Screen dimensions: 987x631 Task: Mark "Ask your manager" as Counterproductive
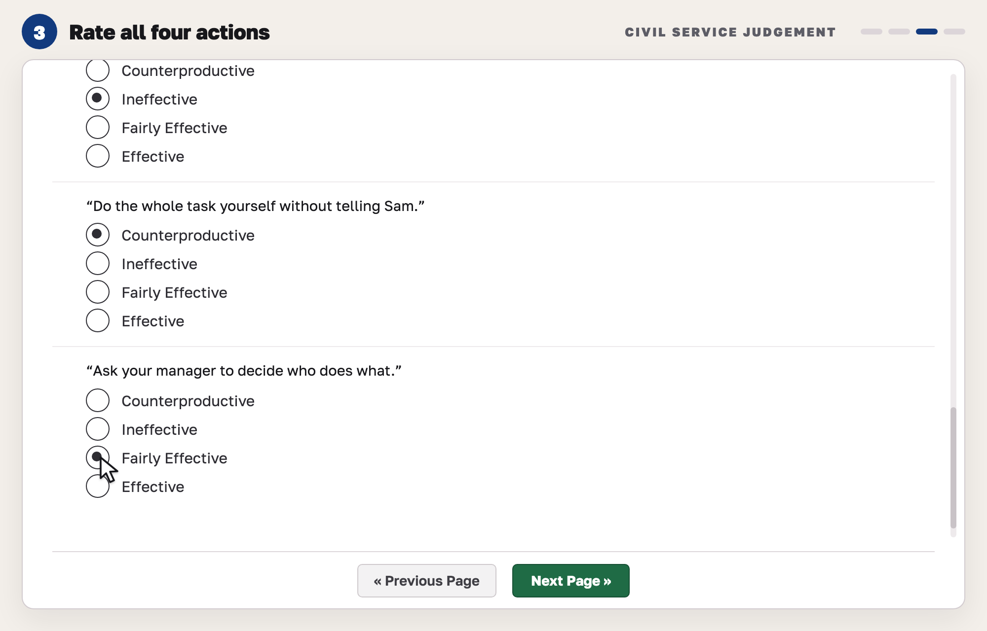coord(98,401)
